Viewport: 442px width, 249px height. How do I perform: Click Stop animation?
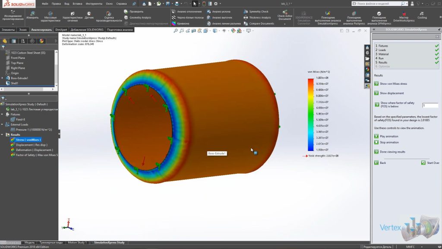click(386, 142)
